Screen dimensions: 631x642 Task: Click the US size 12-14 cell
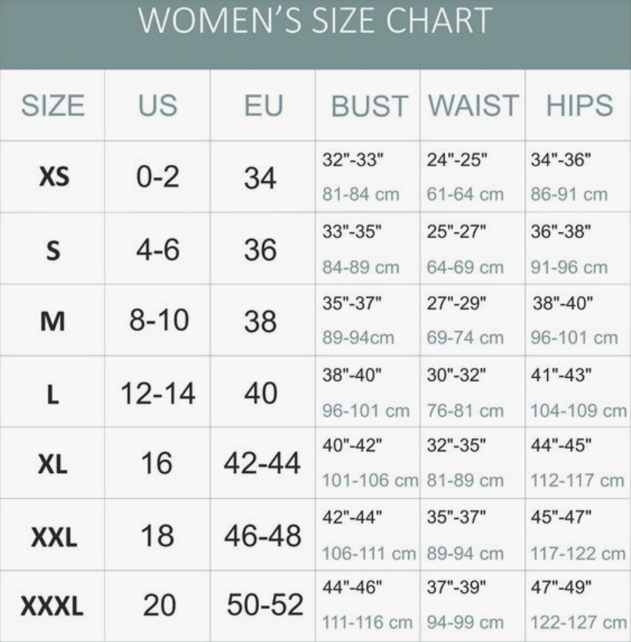click(158, 393)
